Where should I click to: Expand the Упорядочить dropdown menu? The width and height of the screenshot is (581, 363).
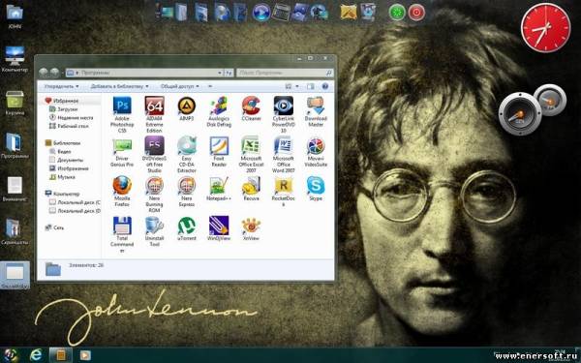pos(61,86)
